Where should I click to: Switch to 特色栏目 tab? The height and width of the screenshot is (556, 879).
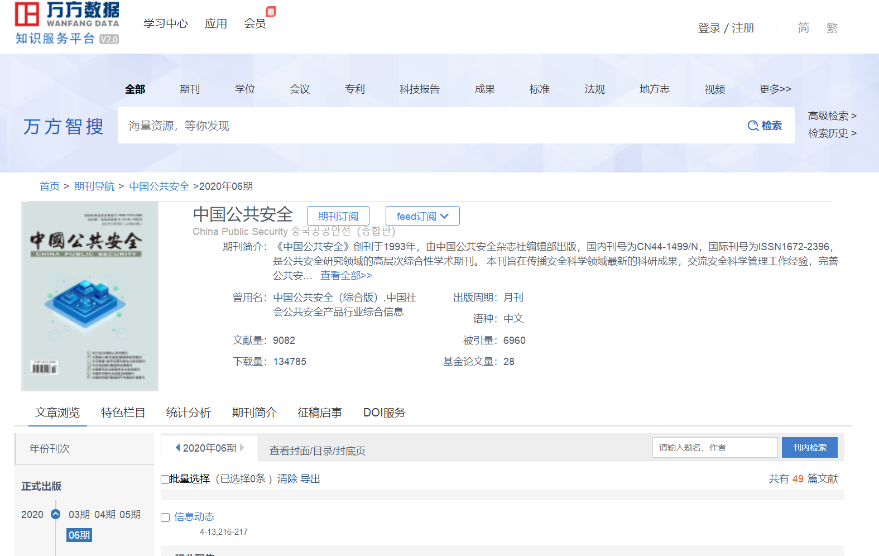point(123,413)
